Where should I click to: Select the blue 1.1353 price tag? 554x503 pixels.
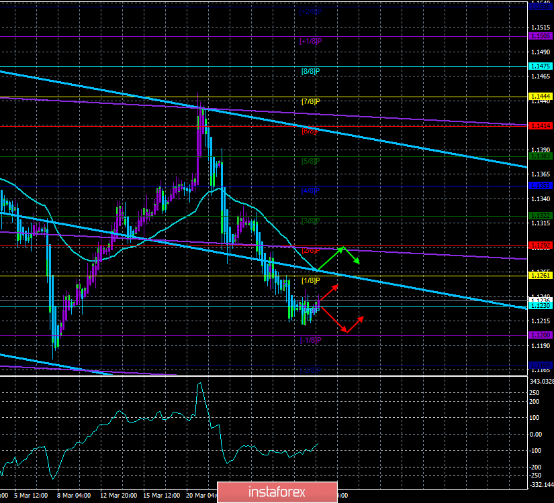tap(541, 186)
